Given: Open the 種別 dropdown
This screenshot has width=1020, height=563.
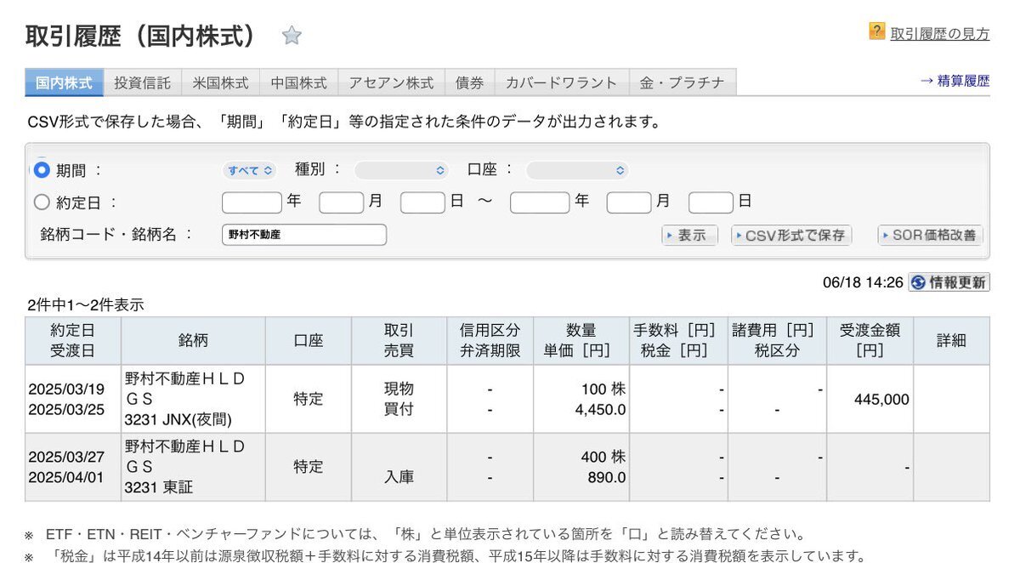Looking at the screenshot, I should (x=401, y=170).
